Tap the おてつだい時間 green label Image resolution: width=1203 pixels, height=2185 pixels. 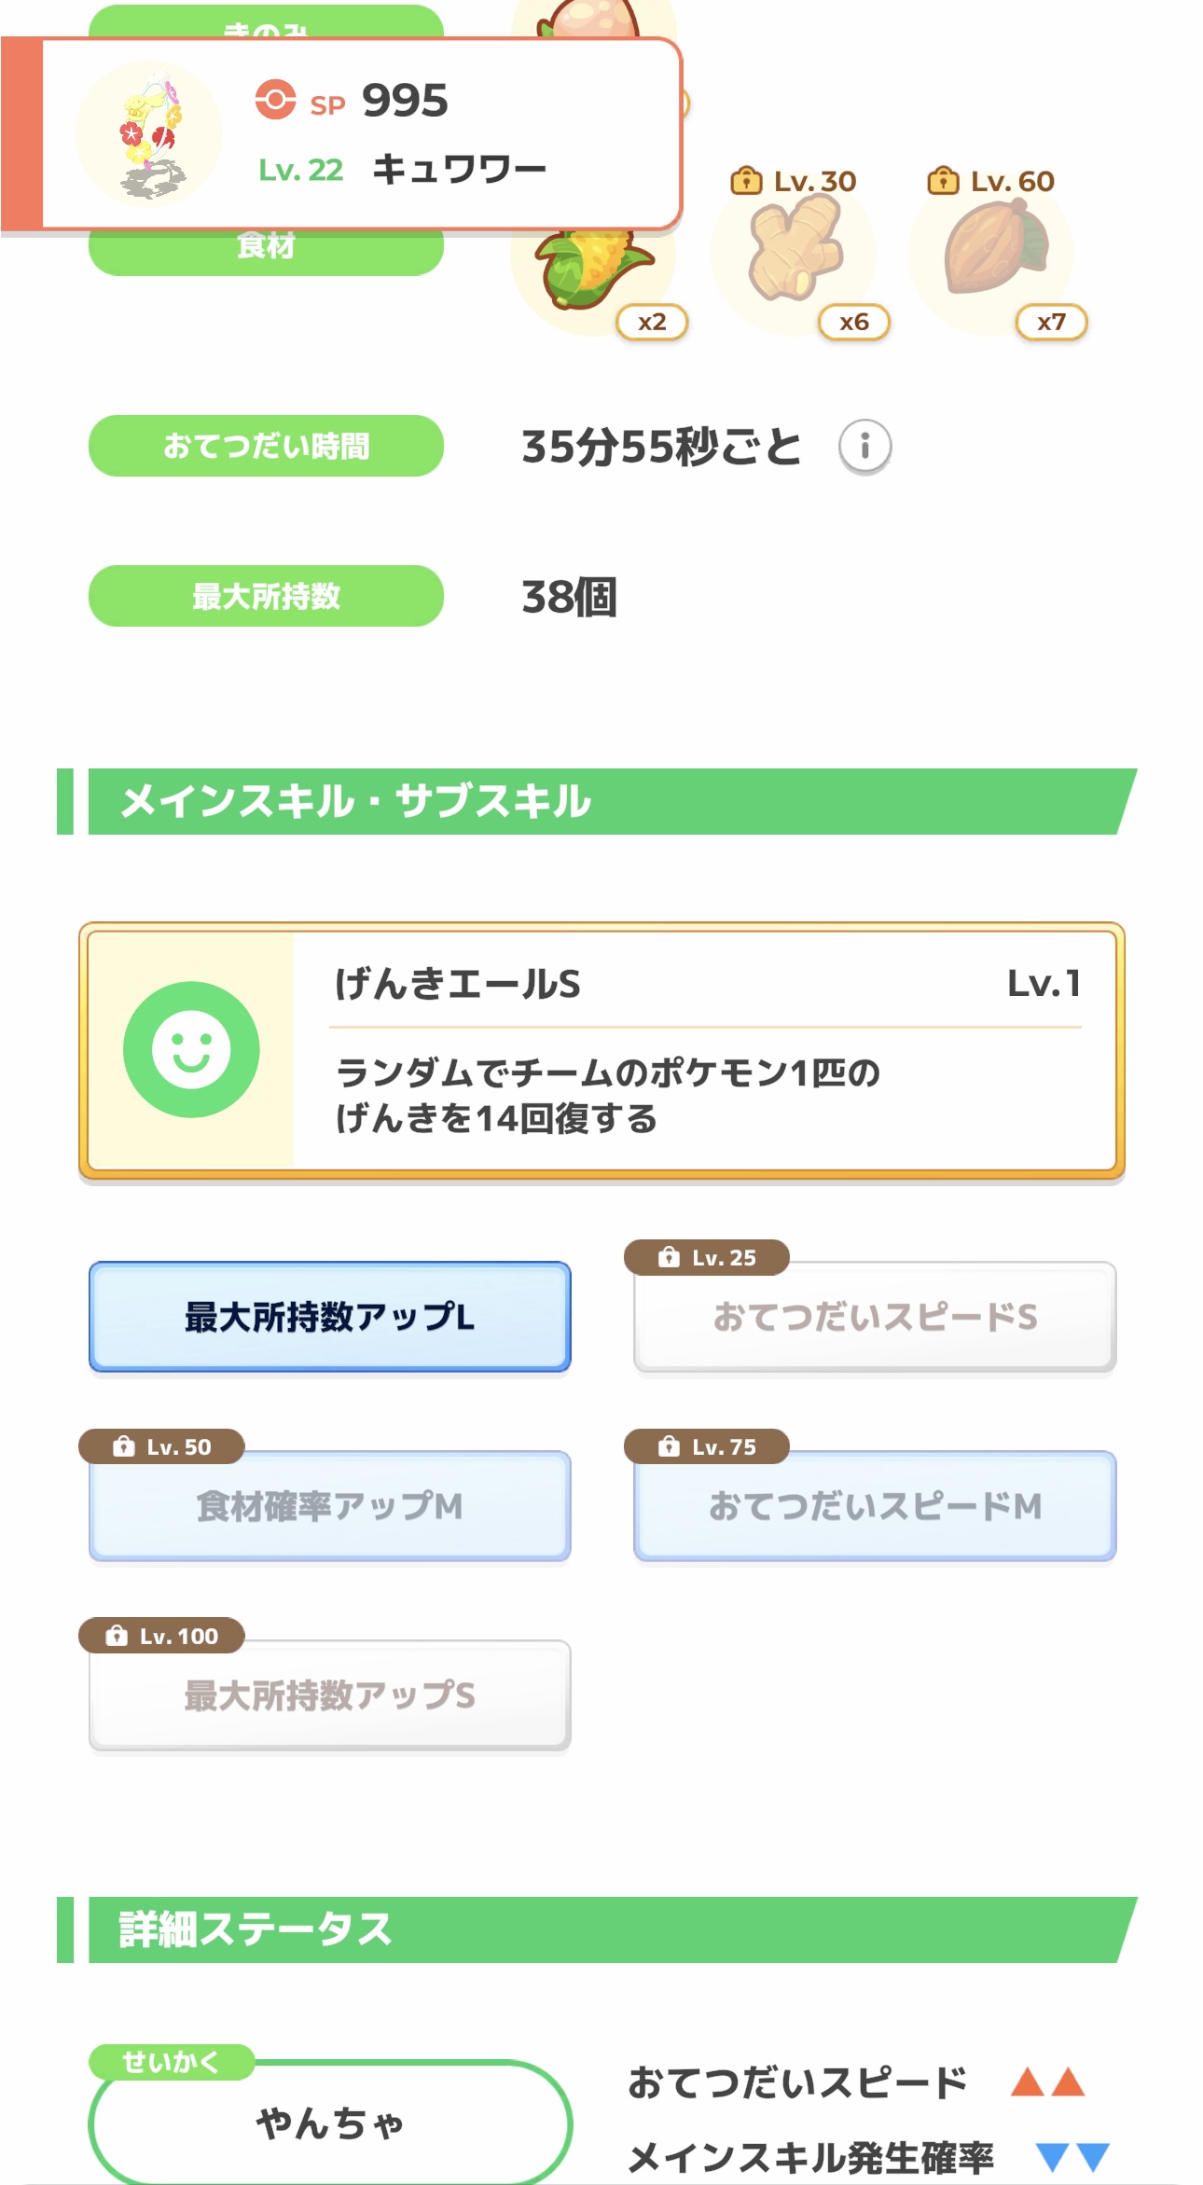[x=266, y=446]
